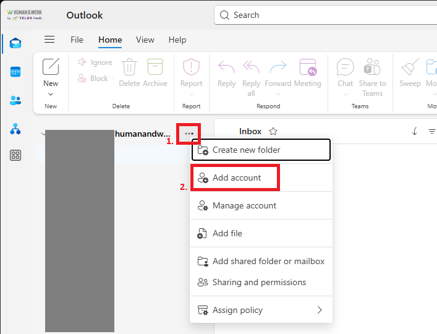Click the three-dot account options button
Viewport: 437px width, 334px height.
point(189,134)
